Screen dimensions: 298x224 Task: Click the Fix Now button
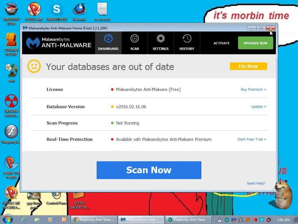[249, 66]
